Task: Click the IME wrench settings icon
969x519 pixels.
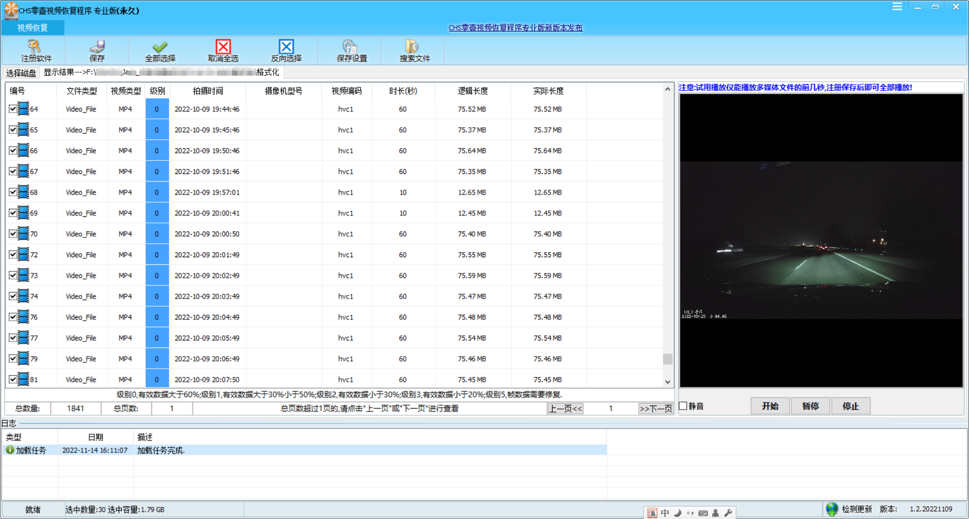Action: click(x=728, y=513)
